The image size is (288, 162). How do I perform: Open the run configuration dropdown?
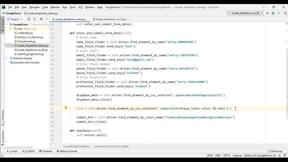pyautogui.click(x=245, y=13)
